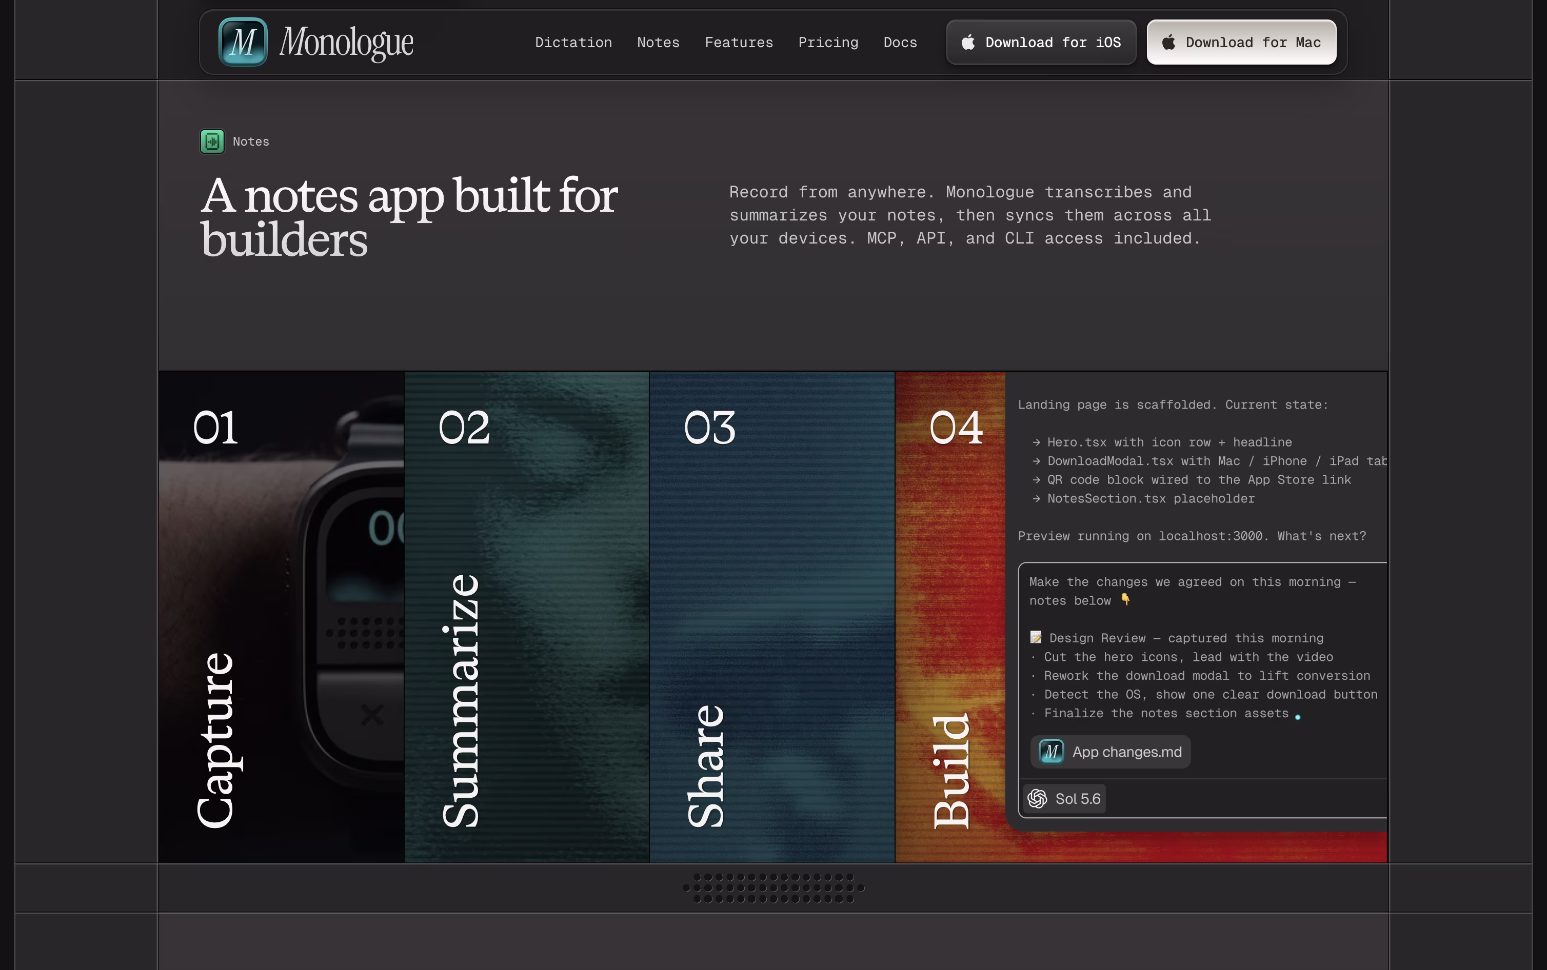Click the memo emoji before Design Review
Image resolution: width=1547 pixels, height=970 pixels.
[1036, 638]
